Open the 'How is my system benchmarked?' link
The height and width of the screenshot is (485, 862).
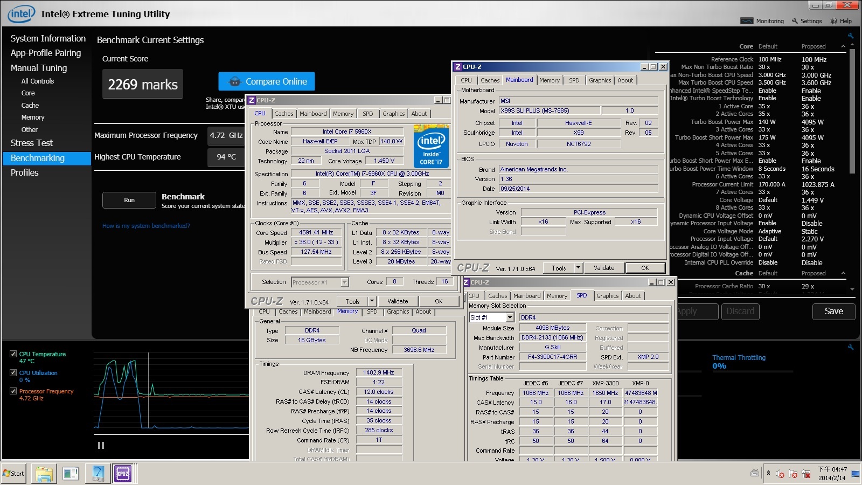(x=146, y=226)
